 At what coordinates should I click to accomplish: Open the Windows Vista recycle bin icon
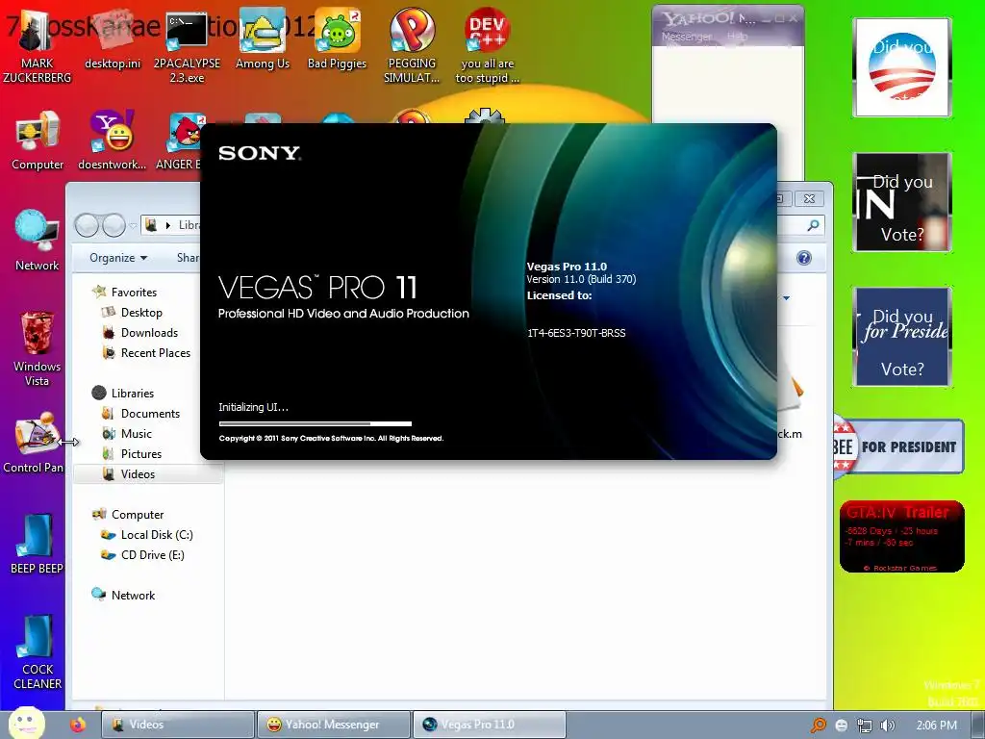(x=38, y=348)
